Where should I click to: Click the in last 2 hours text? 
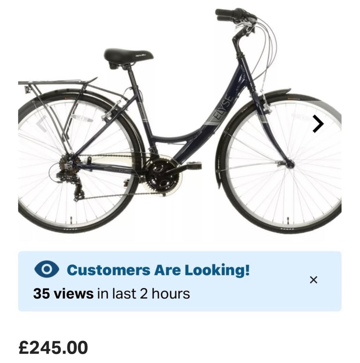tap(143, 294)
